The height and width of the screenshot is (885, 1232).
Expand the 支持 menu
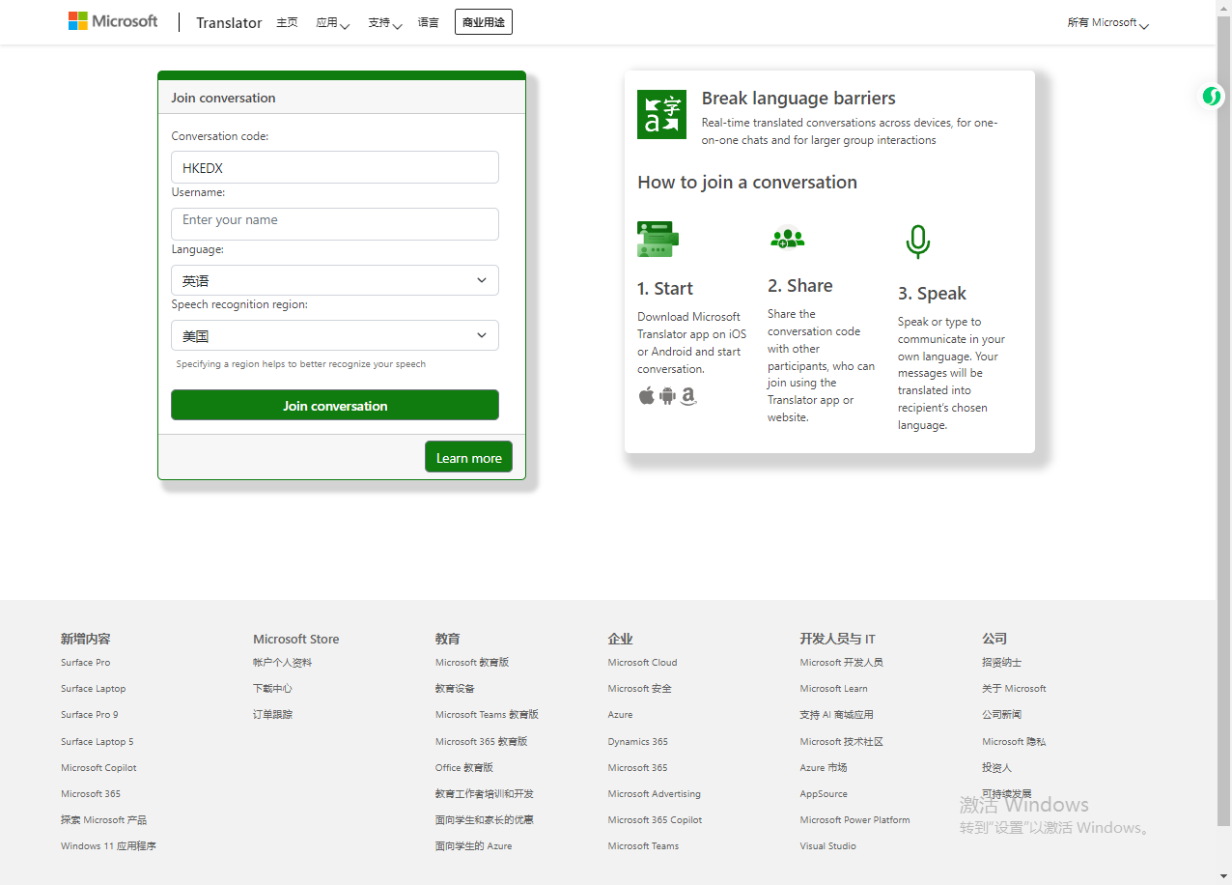384,22
